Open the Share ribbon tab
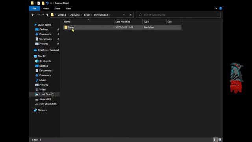This screenshot has width=252, height=142. tap(57, 9)
